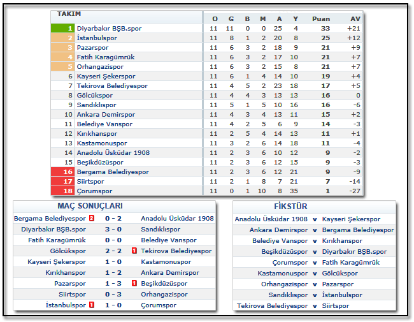Click the Siirtspor 0 - 3 Orhangazispor score
This screenshot has height=322, width=414.
point(113,294)
